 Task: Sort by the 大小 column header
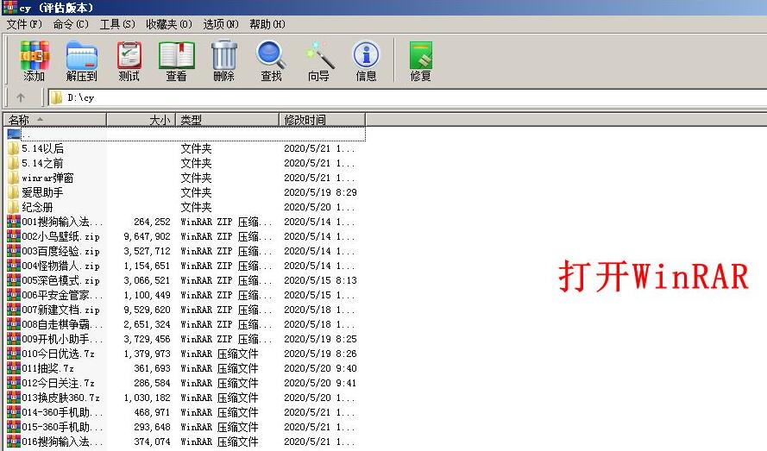point(141,119)
